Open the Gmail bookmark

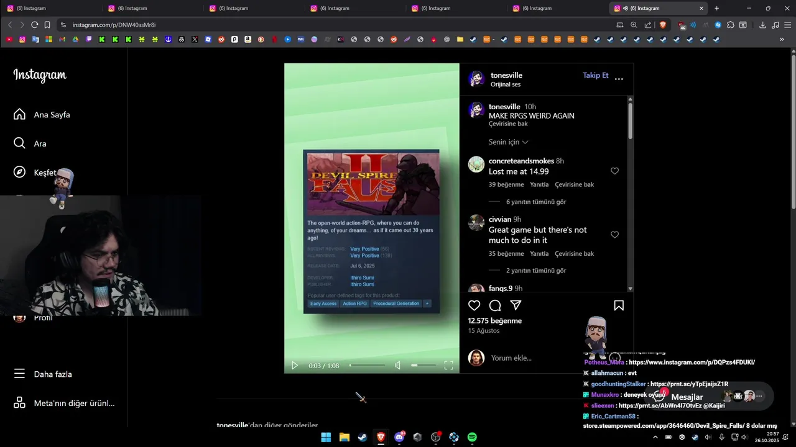coord(62,39)
